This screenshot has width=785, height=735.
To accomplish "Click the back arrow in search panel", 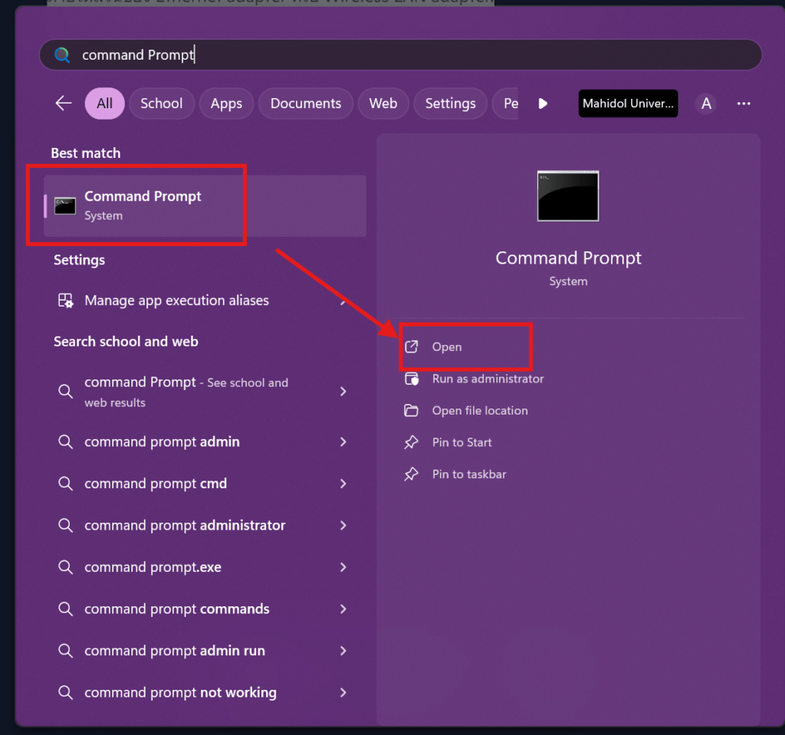I will (x=64, y=103).
